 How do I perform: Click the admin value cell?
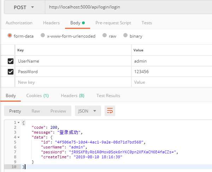[x=172, y=61]
